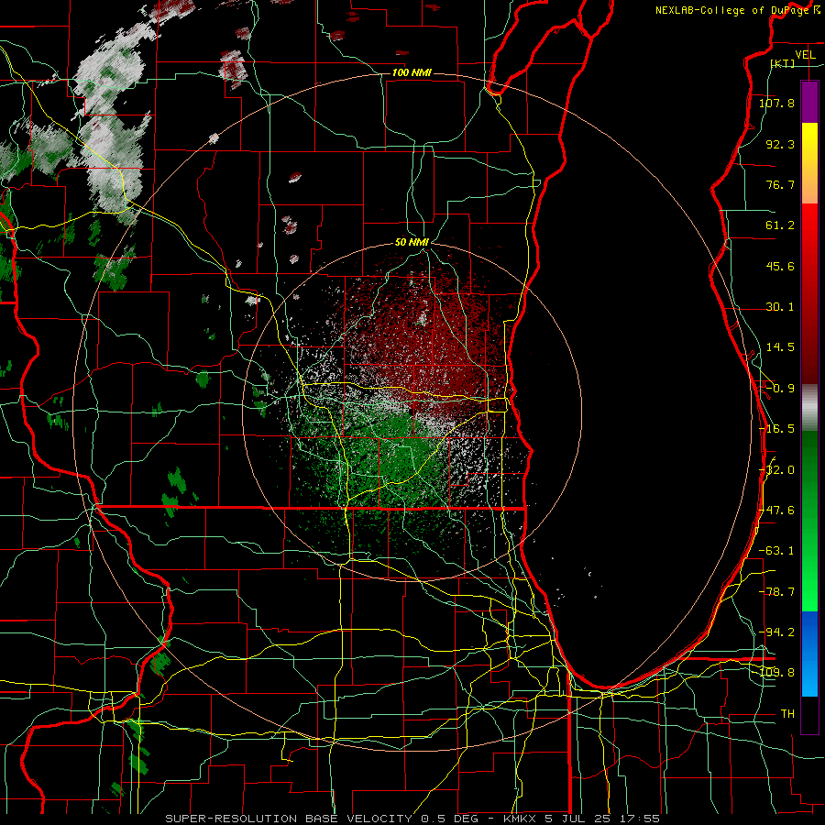Click the 76.7 legend value
The width and height of the screenshot is (825, 825).
[780, 184]
